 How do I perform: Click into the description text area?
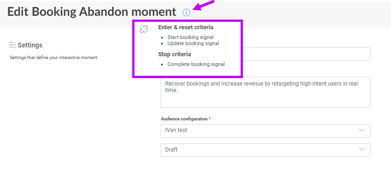265,92
